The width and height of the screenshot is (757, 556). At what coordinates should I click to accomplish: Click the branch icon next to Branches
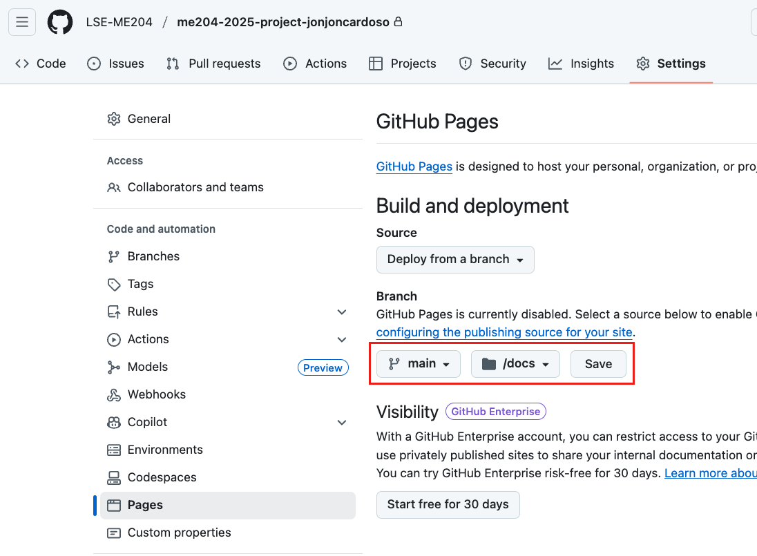click(114, 256)
